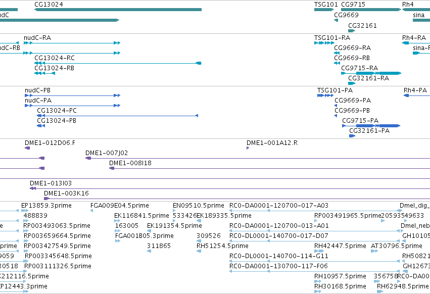Select the RC0-DL0001-140700-114-G11 label
The width and height of the screenshot is (430, 294).
pos(278,256)
